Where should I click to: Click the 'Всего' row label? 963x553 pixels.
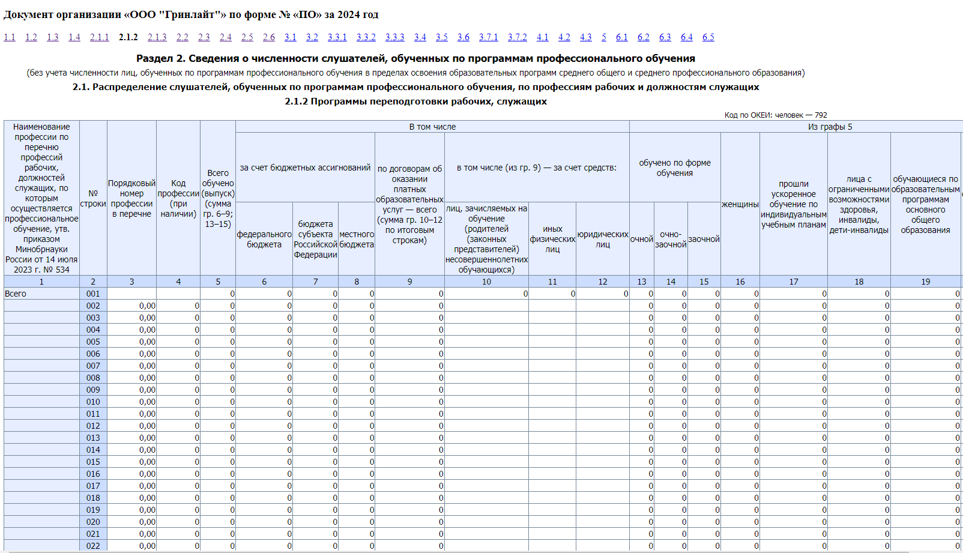(x=41, y=294)
